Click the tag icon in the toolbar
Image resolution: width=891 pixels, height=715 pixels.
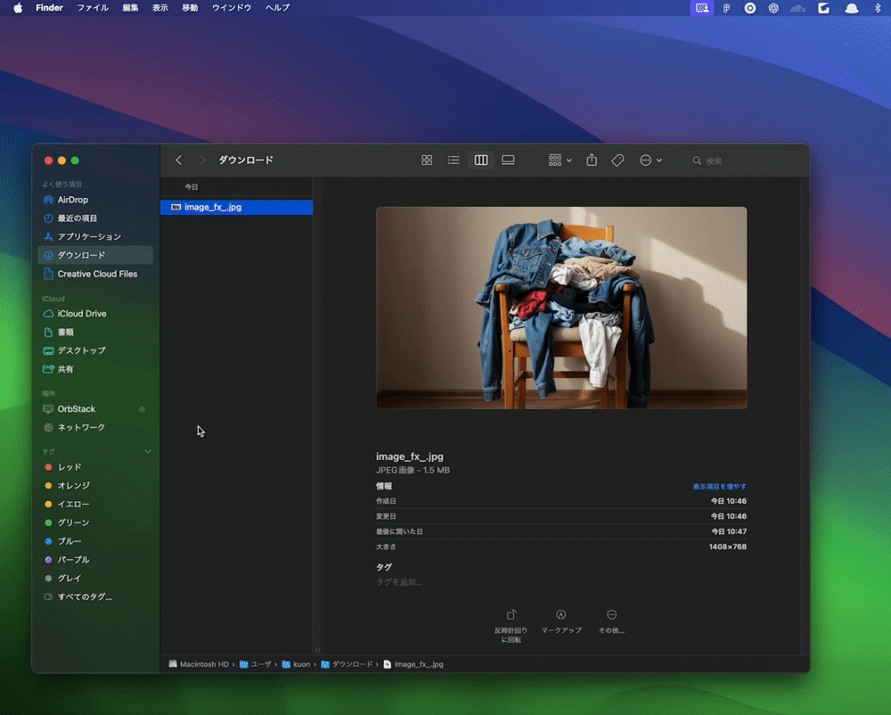click(617, 160)
